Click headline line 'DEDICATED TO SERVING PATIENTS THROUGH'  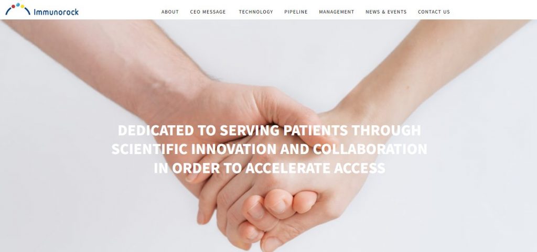[269, 130]
